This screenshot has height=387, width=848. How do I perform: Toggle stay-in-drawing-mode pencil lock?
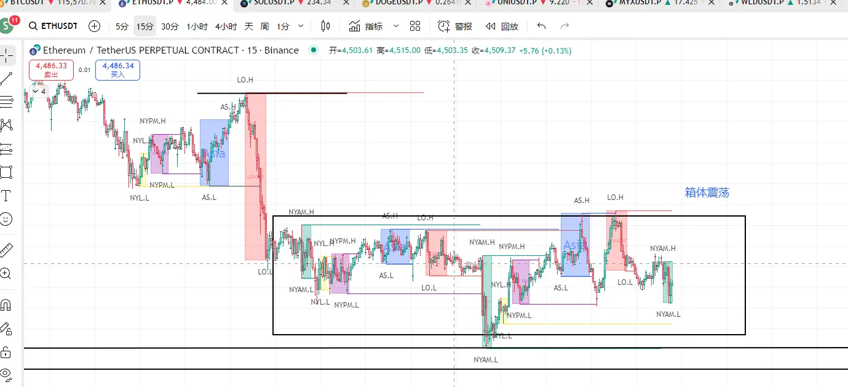(x=7, y=329)
